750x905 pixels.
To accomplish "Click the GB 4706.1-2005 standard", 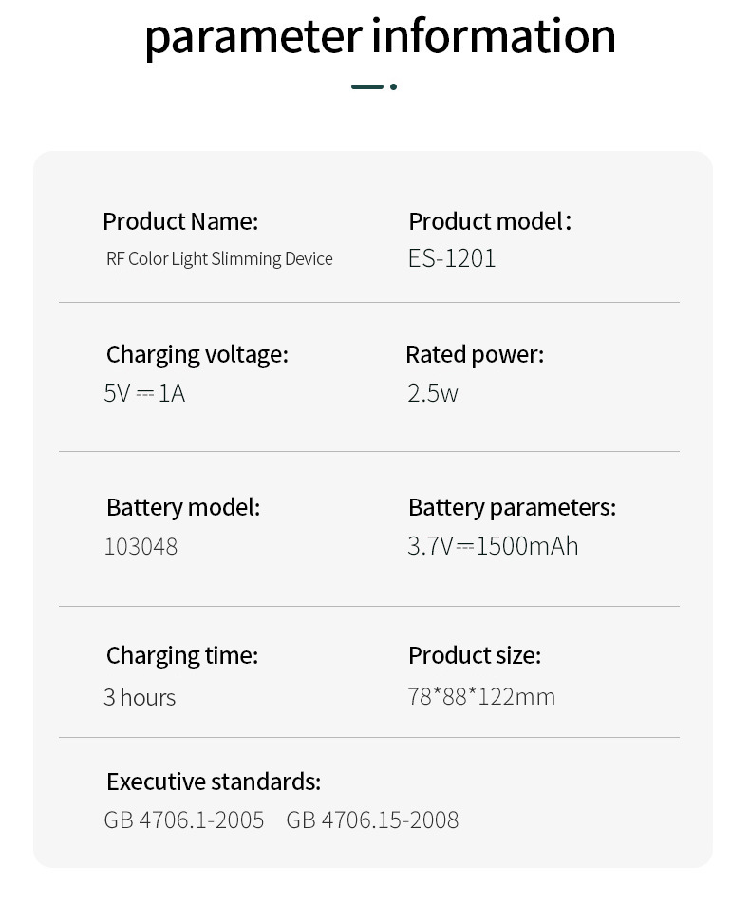I will pyautogui.click(x=184, y=820).
